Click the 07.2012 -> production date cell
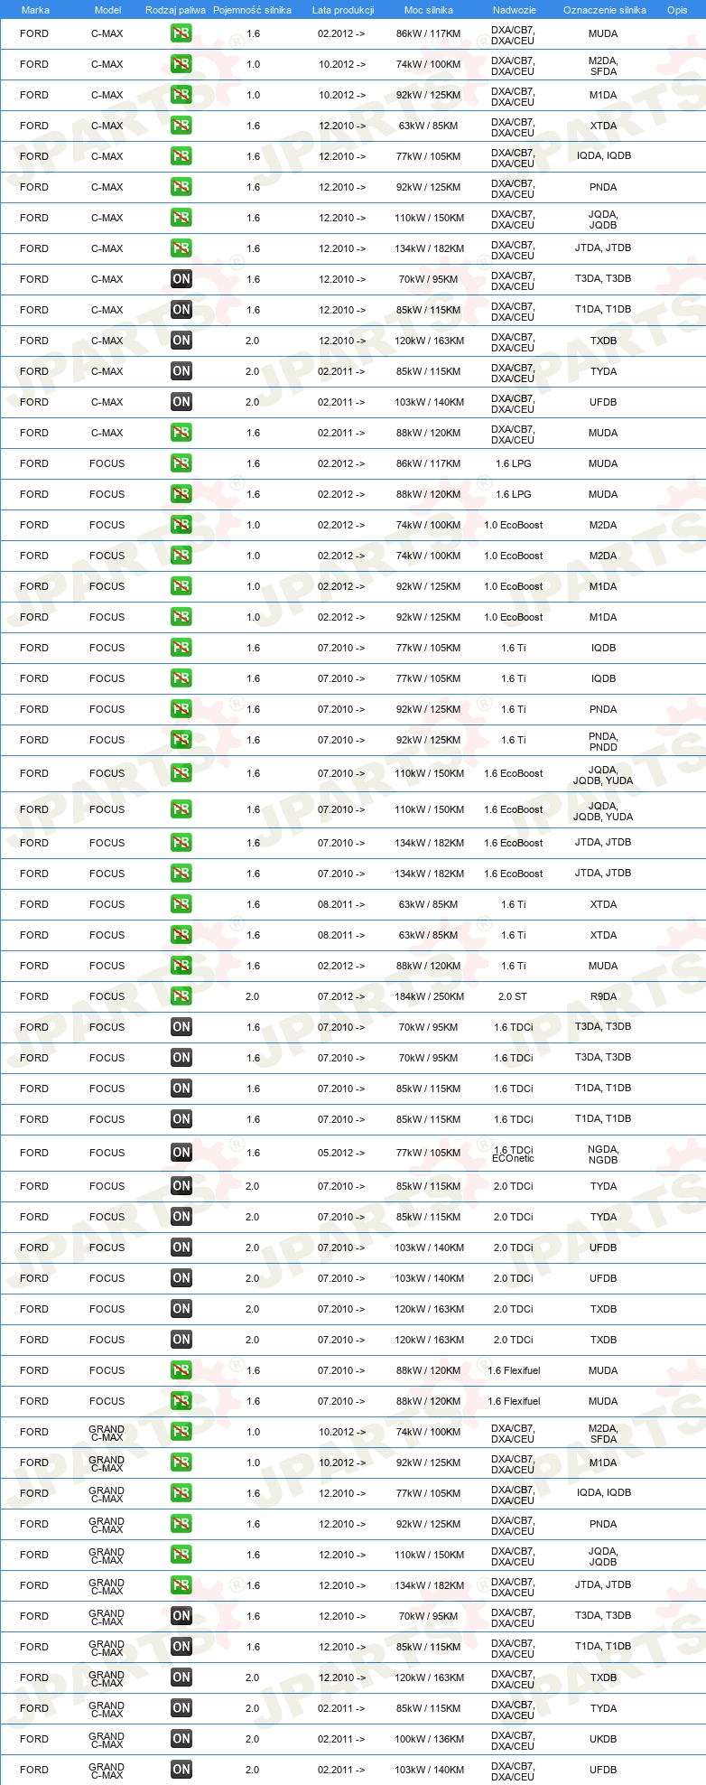Image resolution: width=706 pixels, height=1785 pixels. [x=341, y=996]
